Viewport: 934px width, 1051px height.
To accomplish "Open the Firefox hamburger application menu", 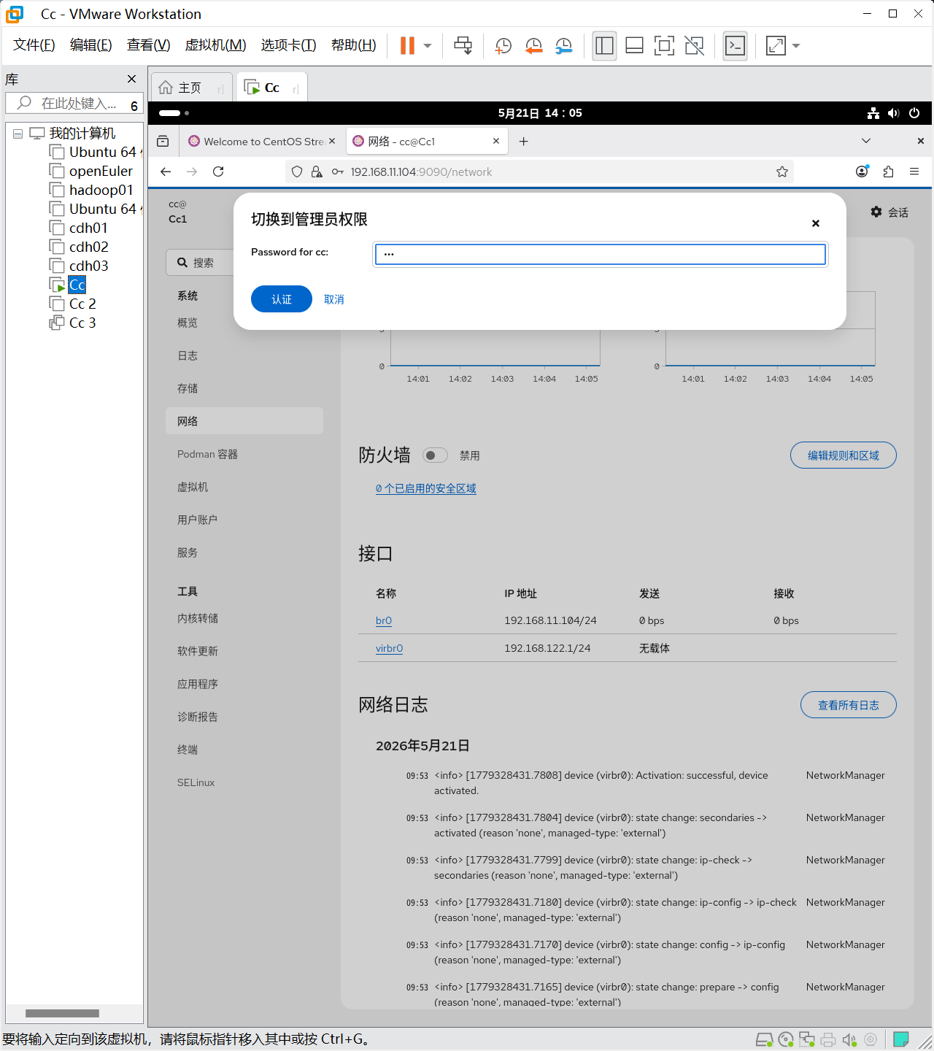I will (914, 172).
